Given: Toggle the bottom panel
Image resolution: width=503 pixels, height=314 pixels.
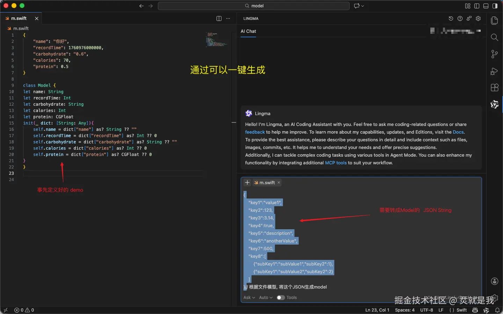Looking at the screenshot, I should click(486, 6).
